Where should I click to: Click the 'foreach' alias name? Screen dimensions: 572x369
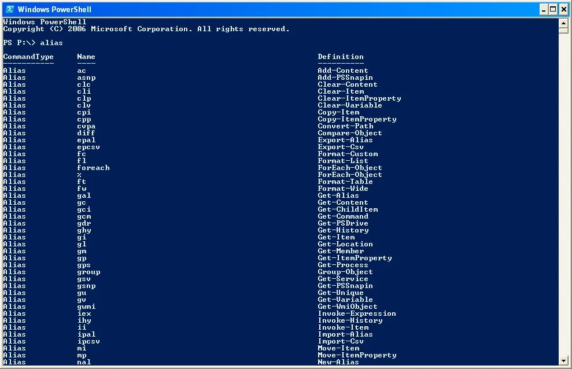pos(93,168)
